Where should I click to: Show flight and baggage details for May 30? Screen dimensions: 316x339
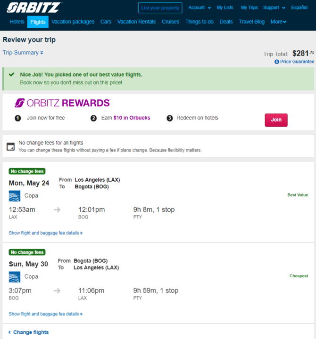[45, 314]
